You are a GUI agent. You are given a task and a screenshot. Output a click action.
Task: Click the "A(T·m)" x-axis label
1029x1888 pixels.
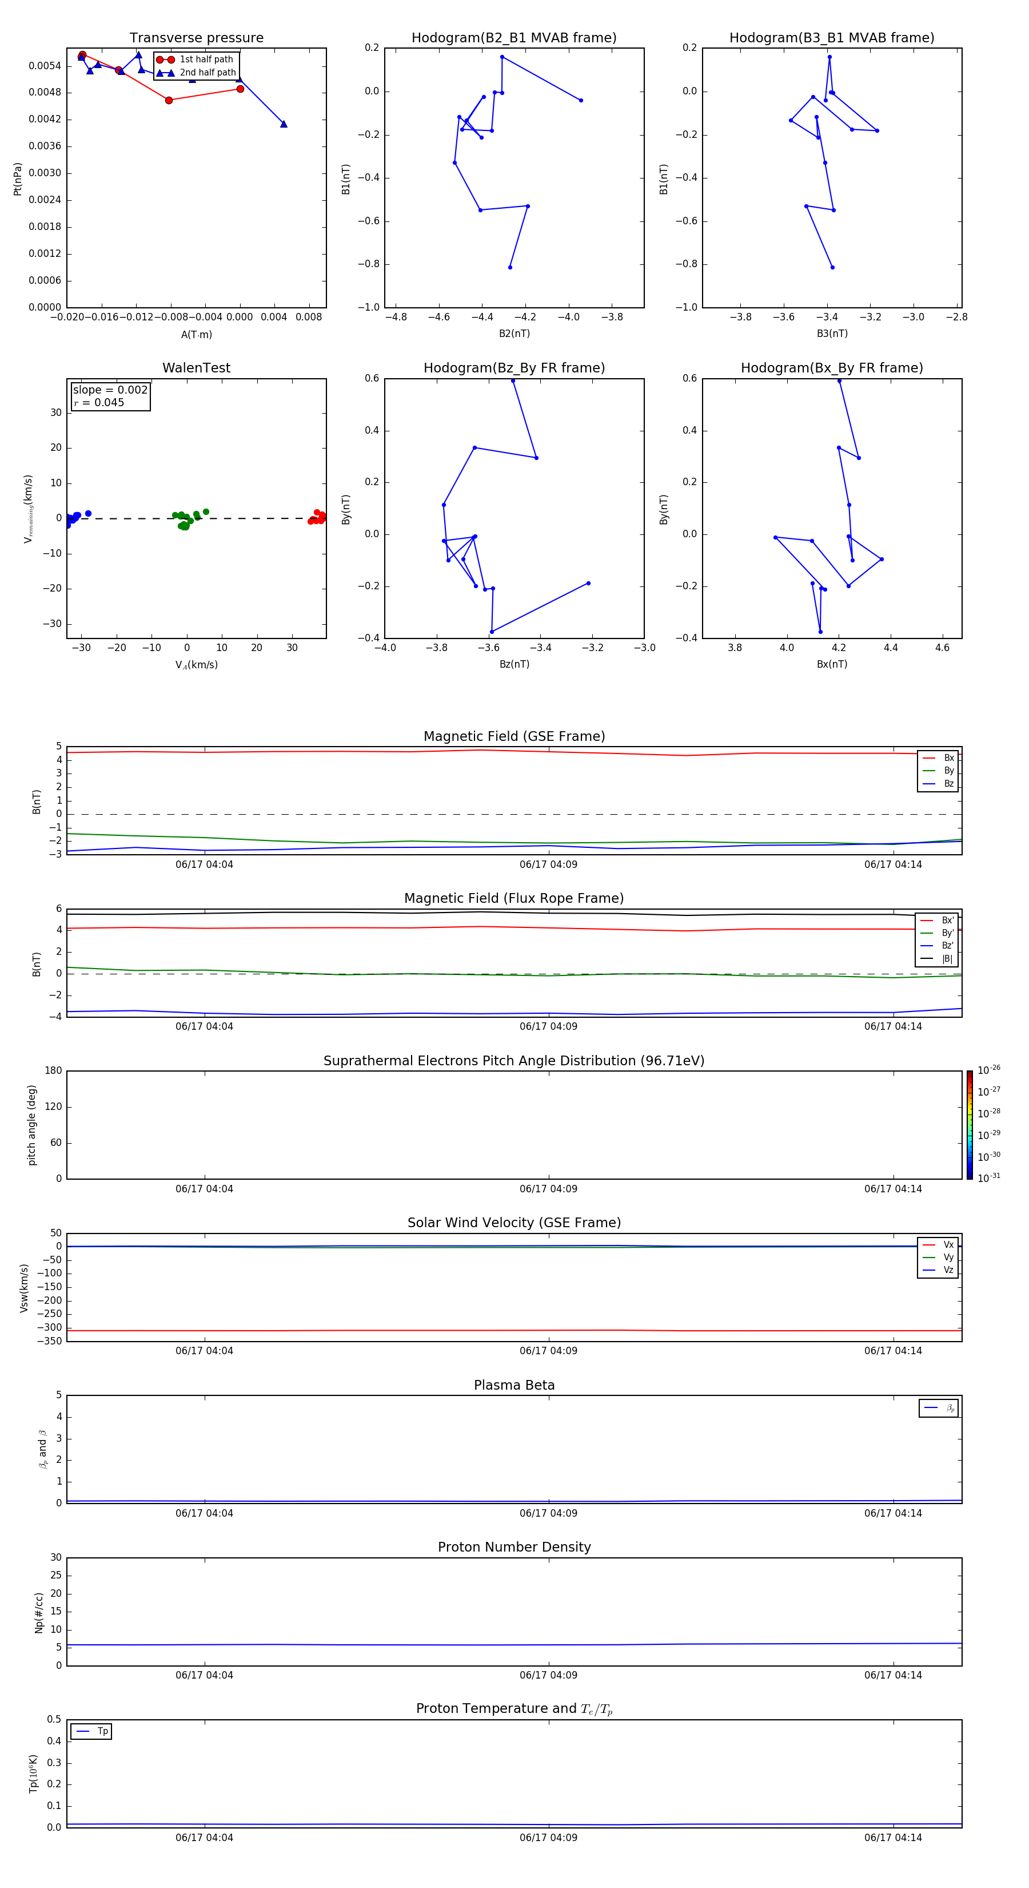pyautogui.click(x=196, y=334)
